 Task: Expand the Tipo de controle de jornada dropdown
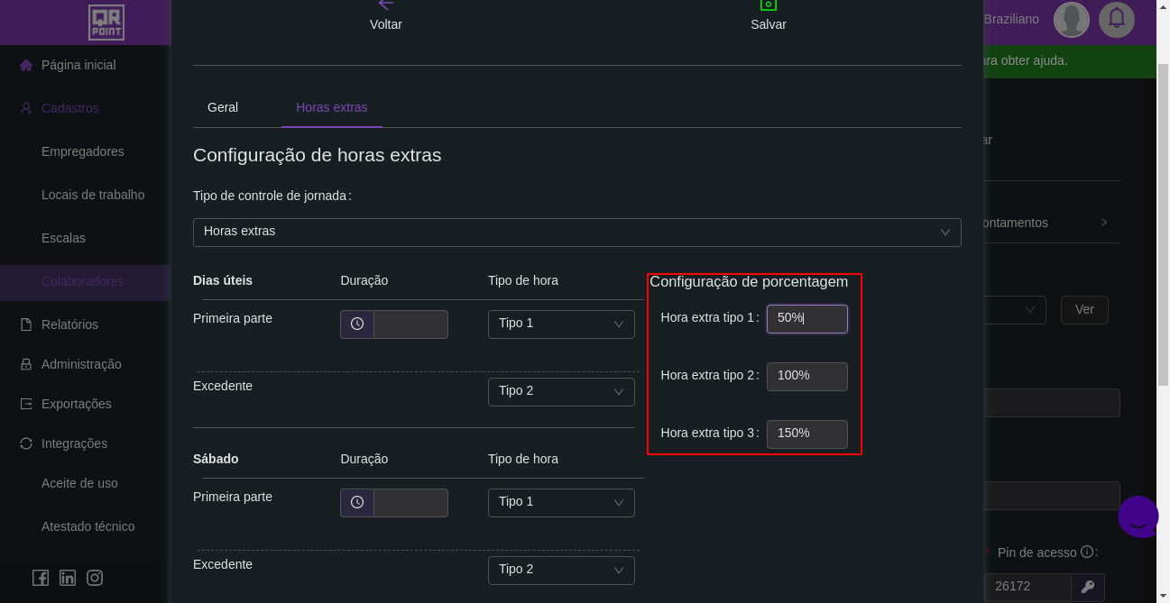coord(576,232)
